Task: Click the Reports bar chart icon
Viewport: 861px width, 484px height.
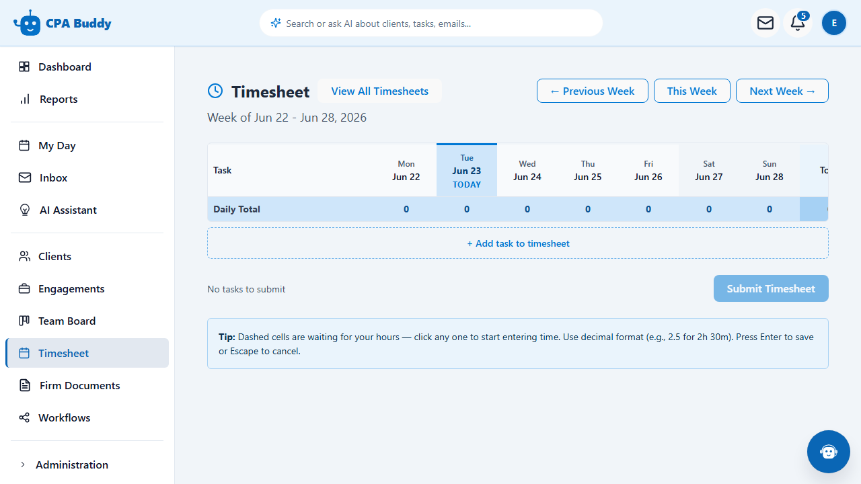Action: pyautogui.click(x=25, y=99)
